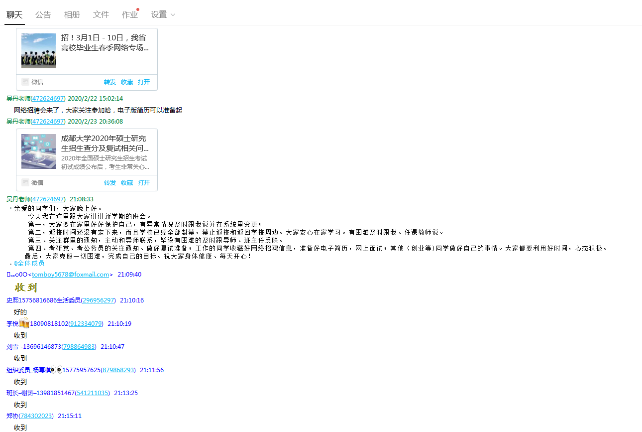Click the graduation caps thumbnail image
This screenshot has height=432, width=642.
39,51
